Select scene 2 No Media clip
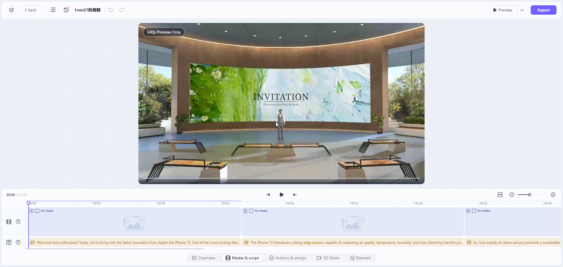 (x=353, y=222)
